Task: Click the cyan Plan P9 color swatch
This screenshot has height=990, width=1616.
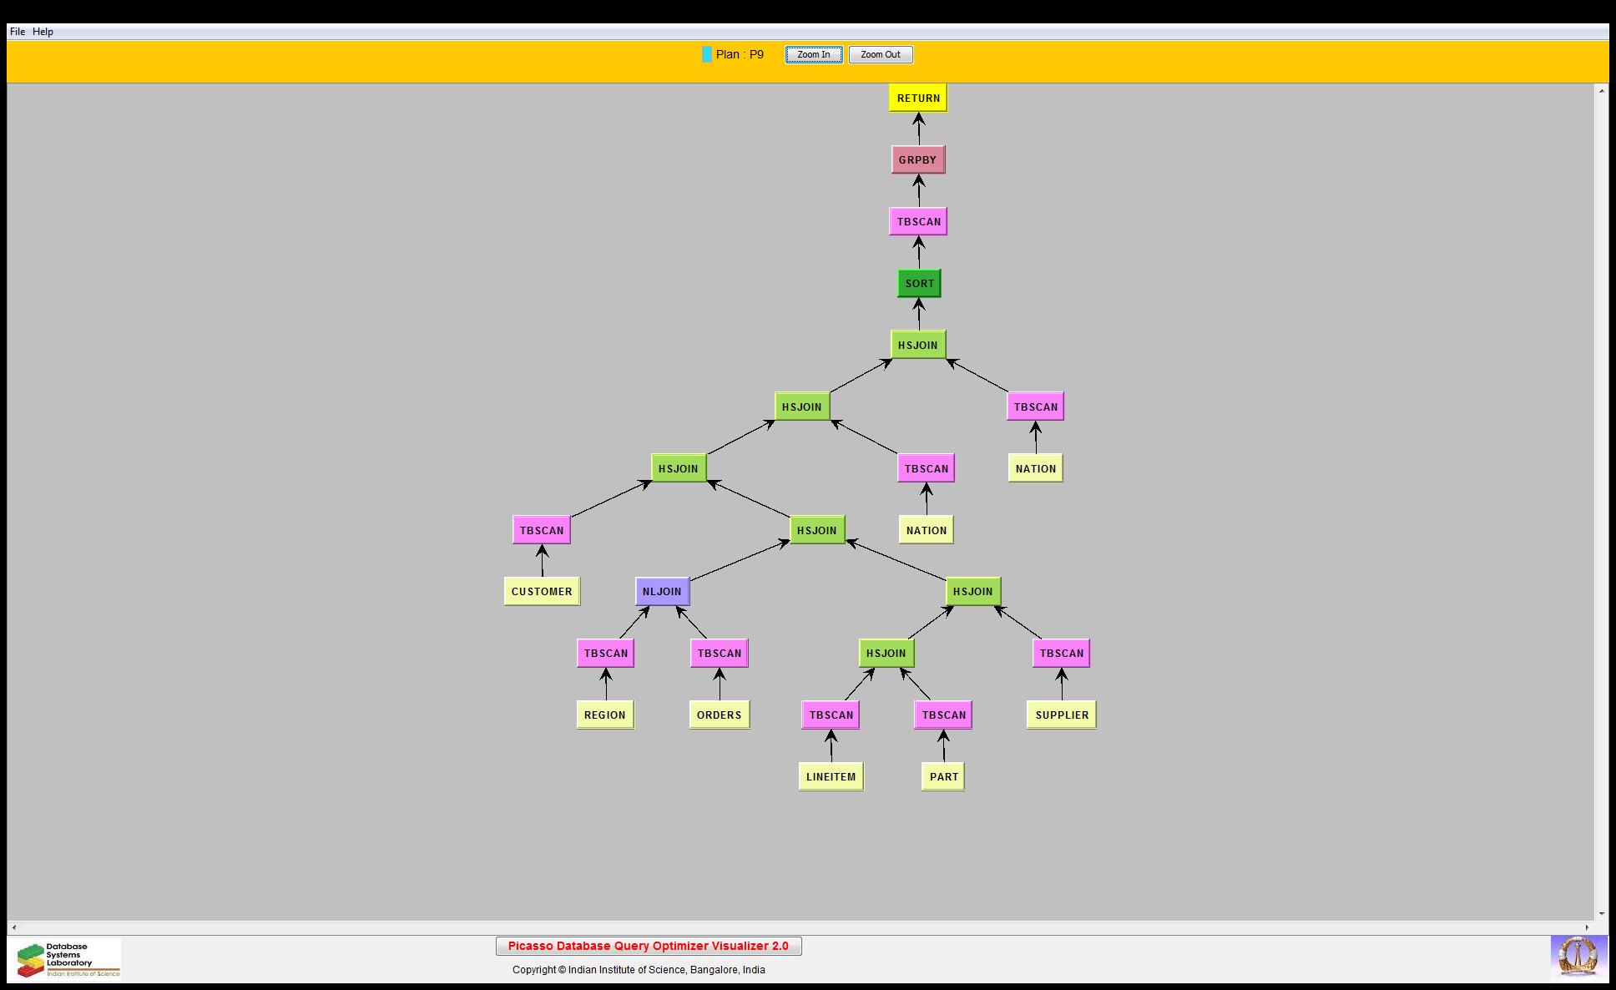Action: (x=706, y=54)
